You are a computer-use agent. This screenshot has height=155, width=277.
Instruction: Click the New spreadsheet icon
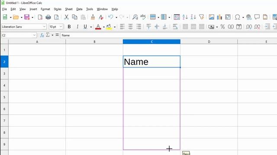click(5, 17)
